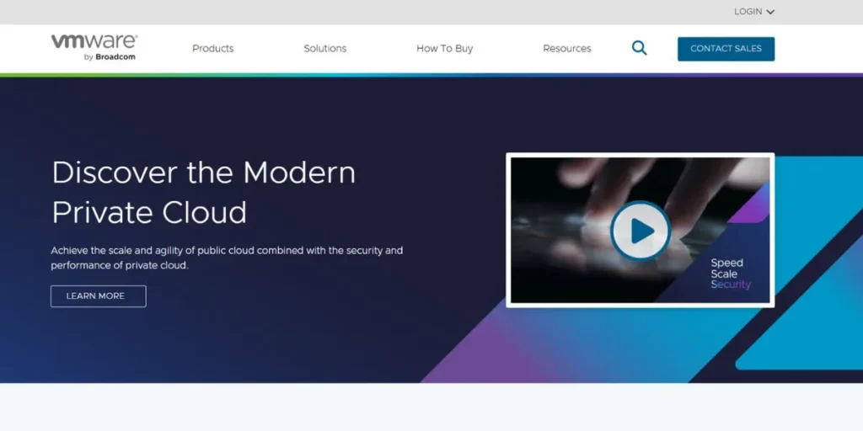Screen dimensions: 863x431
Task: Click the VMware logo
Action: (x=94, y=42)
